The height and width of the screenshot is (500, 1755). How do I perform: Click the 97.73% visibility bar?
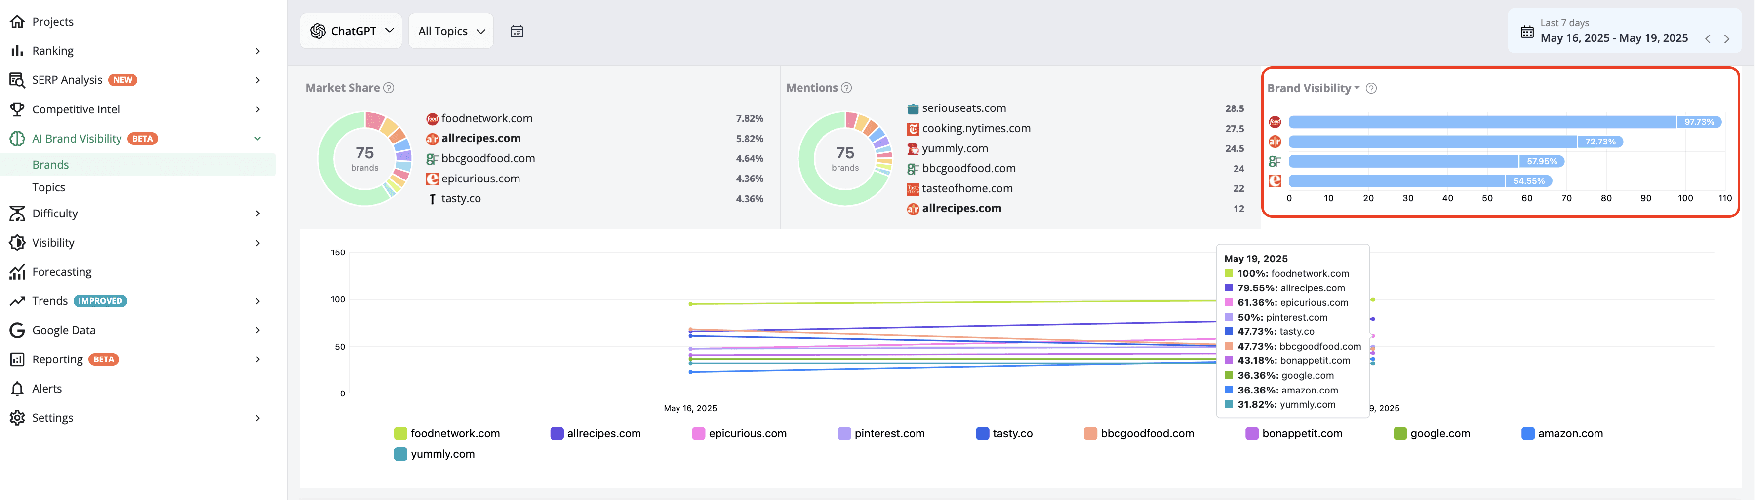point(1505,122)
